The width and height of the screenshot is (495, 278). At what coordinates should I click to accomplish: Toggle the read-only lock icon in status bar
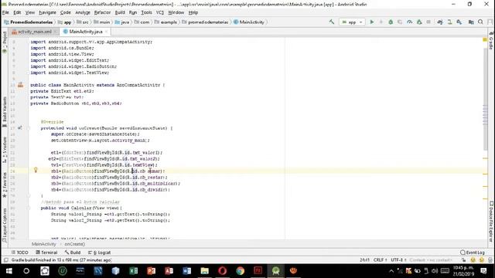point(463,260)
